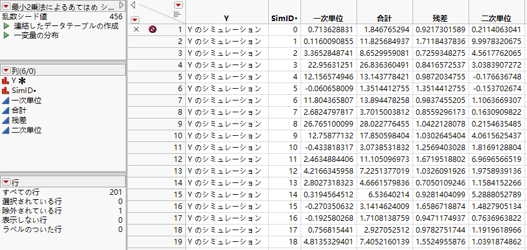Select Y in the columns list
The width and height of the screenshot is (527, 250).
pyautogui.click(x=14, y=81)
